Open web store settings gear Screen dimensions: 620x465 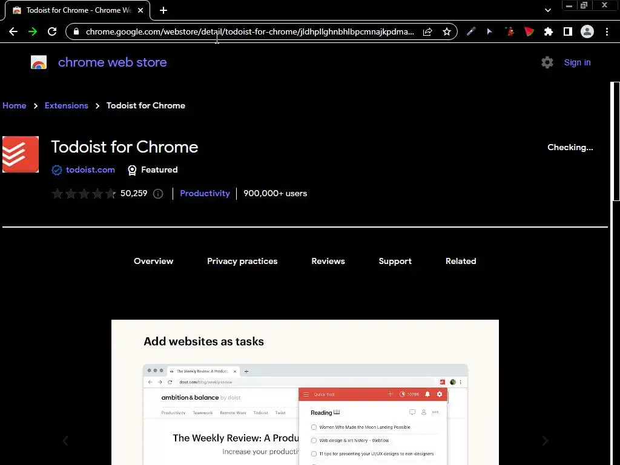(547, 62)
